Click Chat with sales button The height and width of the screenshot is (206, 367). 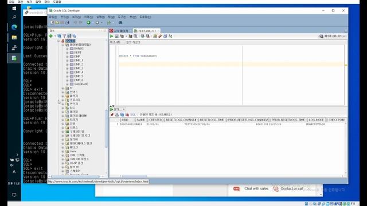(251, 189)
